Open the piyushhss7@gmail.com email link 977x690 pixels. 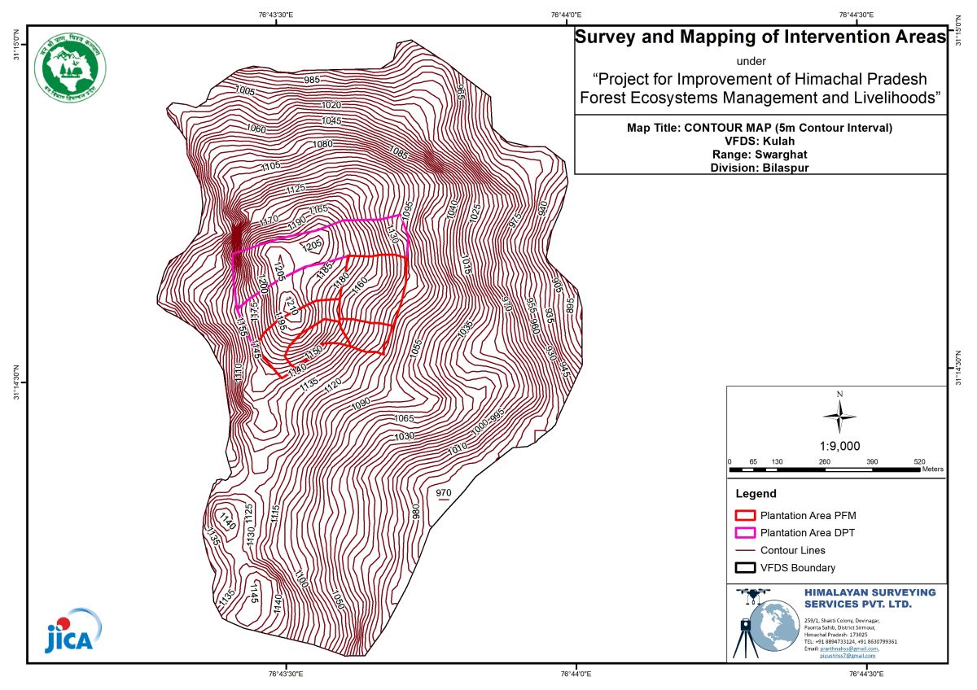[x=848, y=655]
